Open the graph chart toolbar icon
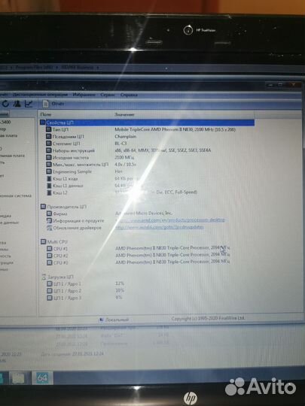The image size is (305, 406). click(29, 104)
